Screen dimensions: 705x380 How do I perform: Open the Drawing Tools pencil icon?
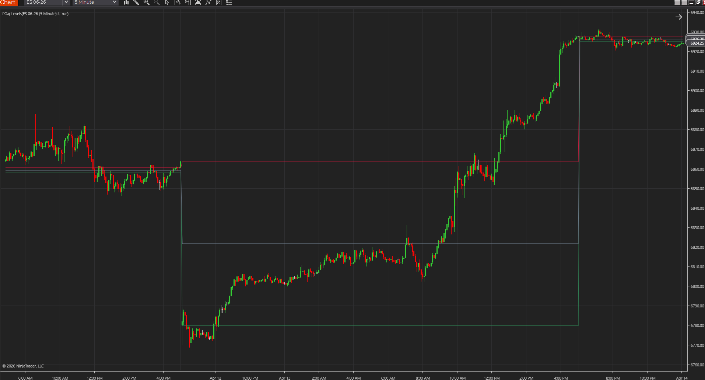(x=137, y=3)
